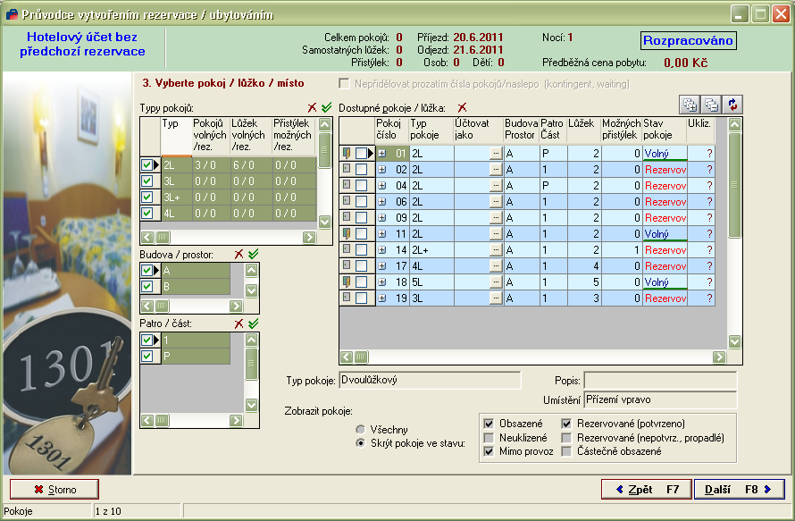795x521 pixels.
Task: Tick selection checkbox for room 01
Action: [361, 153]
